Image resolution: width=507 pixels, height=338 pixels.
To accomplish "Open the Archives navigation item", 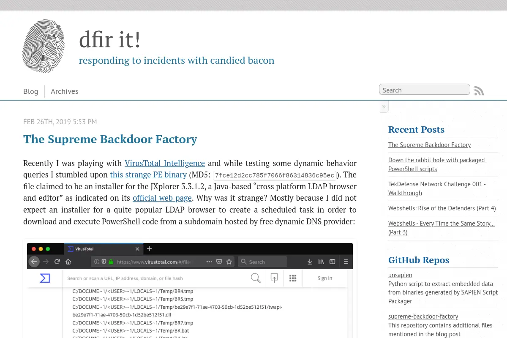I will click(x=65, y=91).
